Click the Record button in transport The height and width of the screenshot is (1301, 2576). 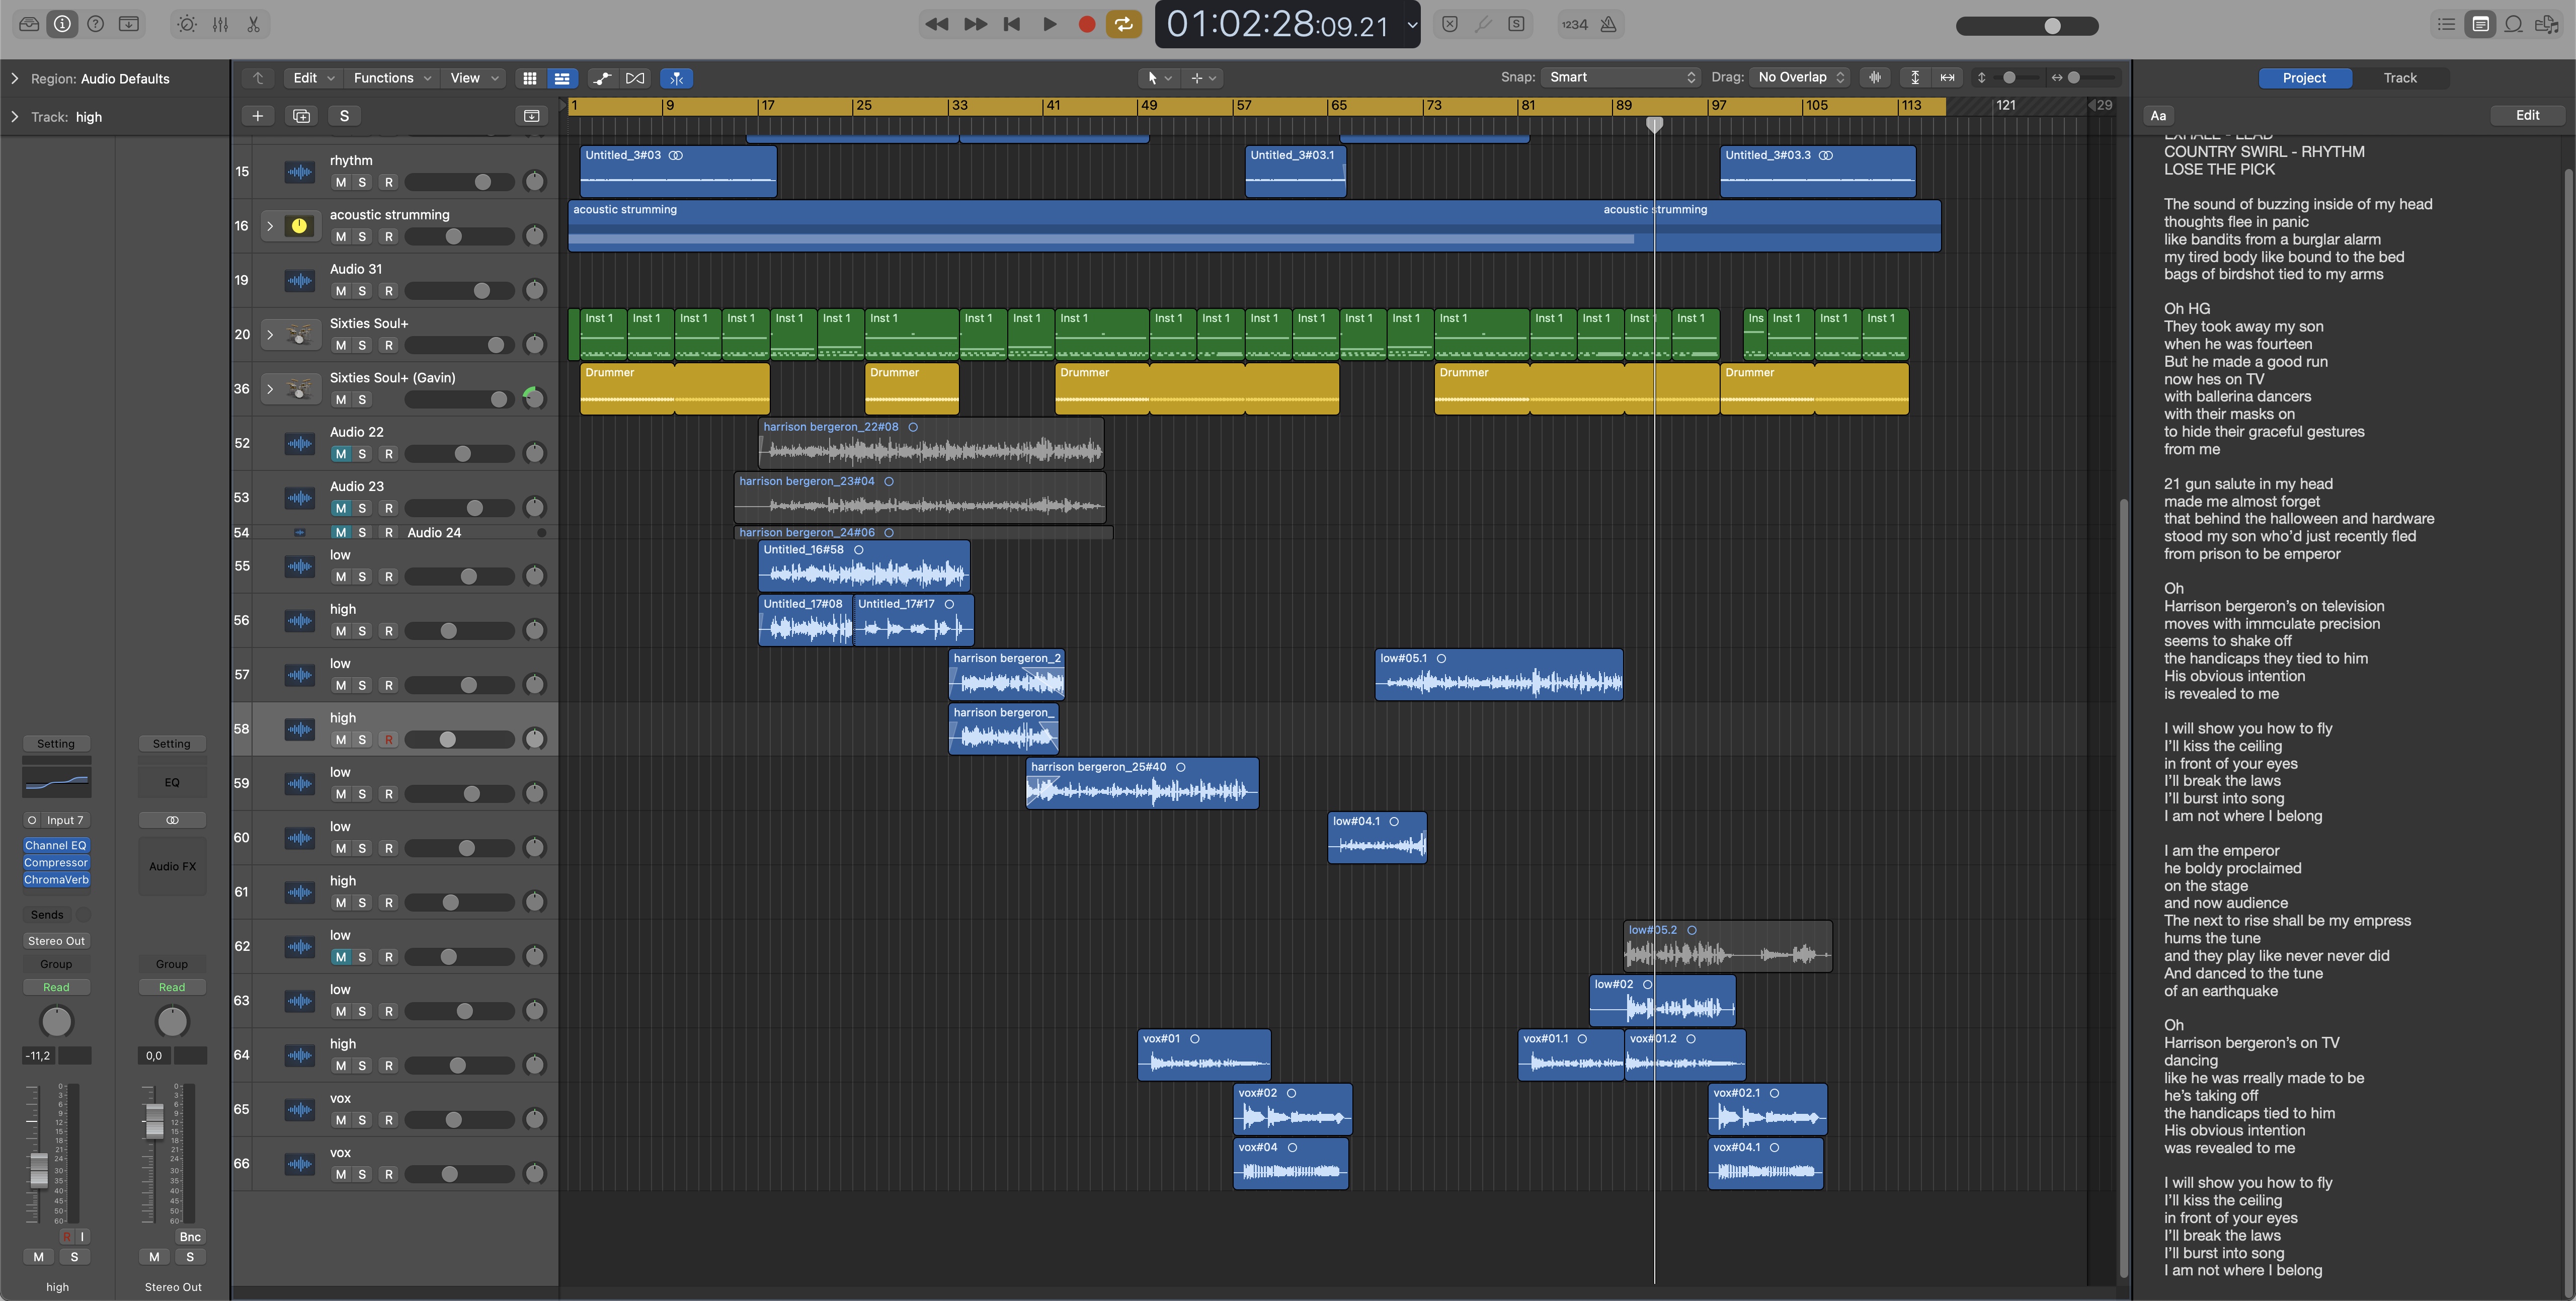1086,25
